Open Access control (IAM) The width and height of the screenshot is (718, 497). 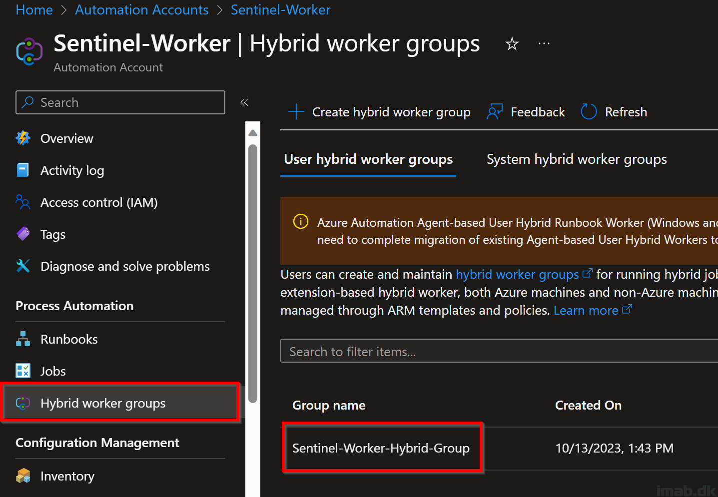pos(99,202)
